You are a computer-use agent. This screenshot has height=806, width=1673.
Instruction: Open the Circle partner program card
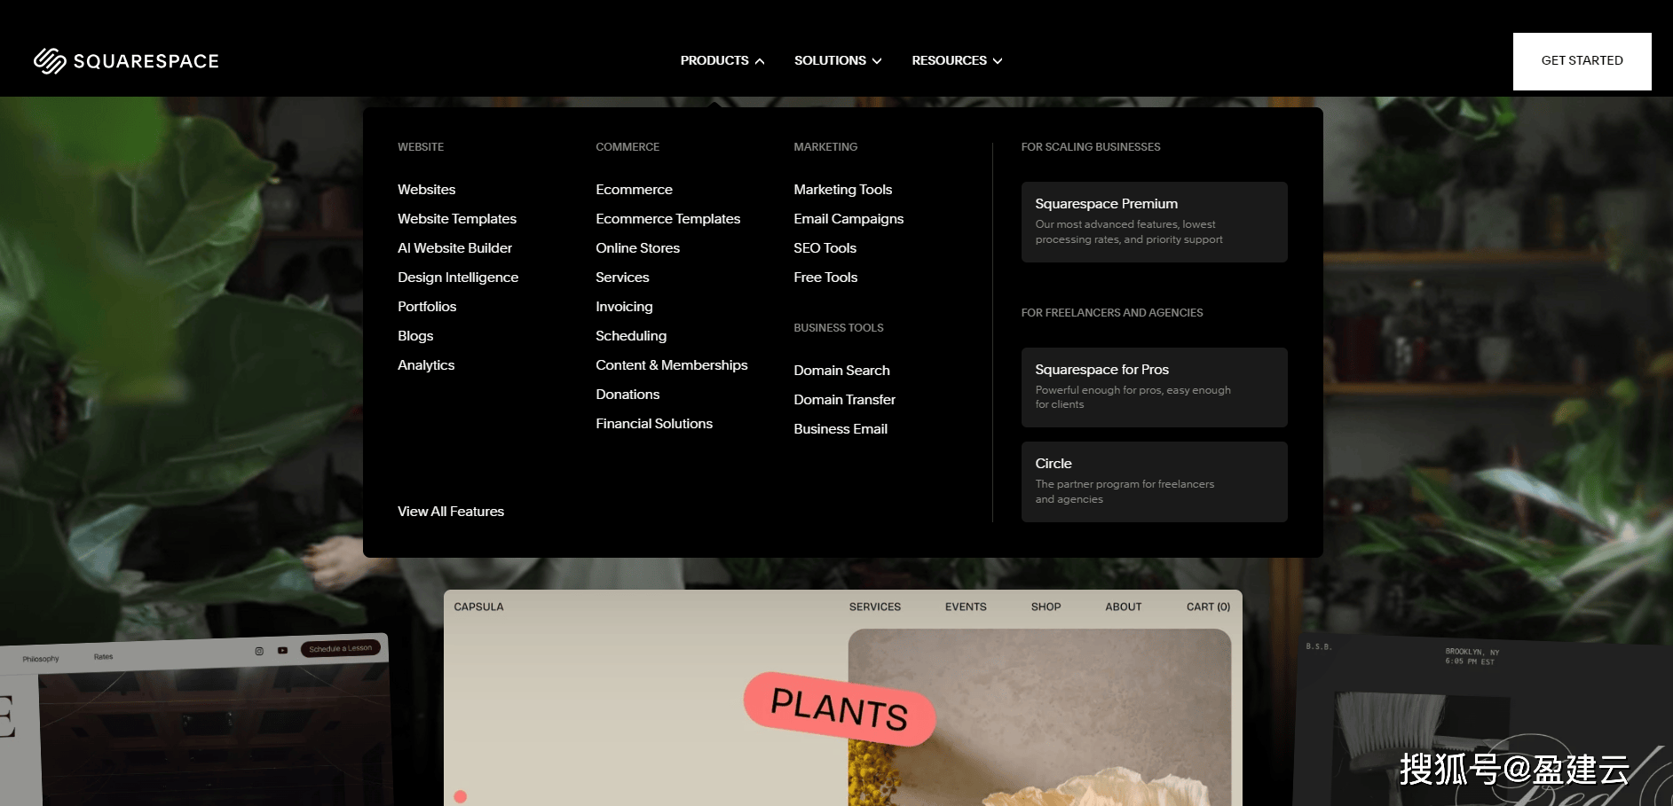[x=1154, y=481]
